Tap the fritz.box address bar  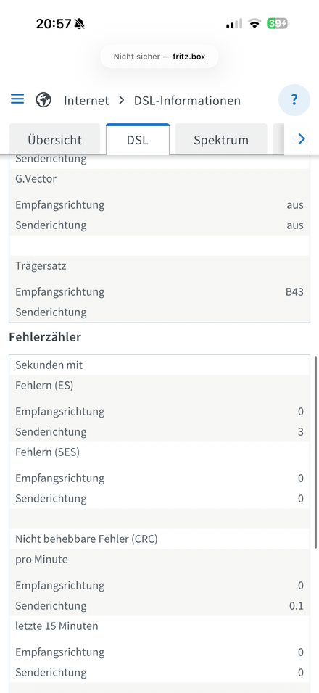159,57
